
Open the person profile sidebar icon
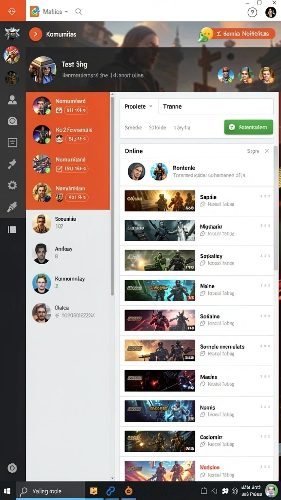click(12, 100)
